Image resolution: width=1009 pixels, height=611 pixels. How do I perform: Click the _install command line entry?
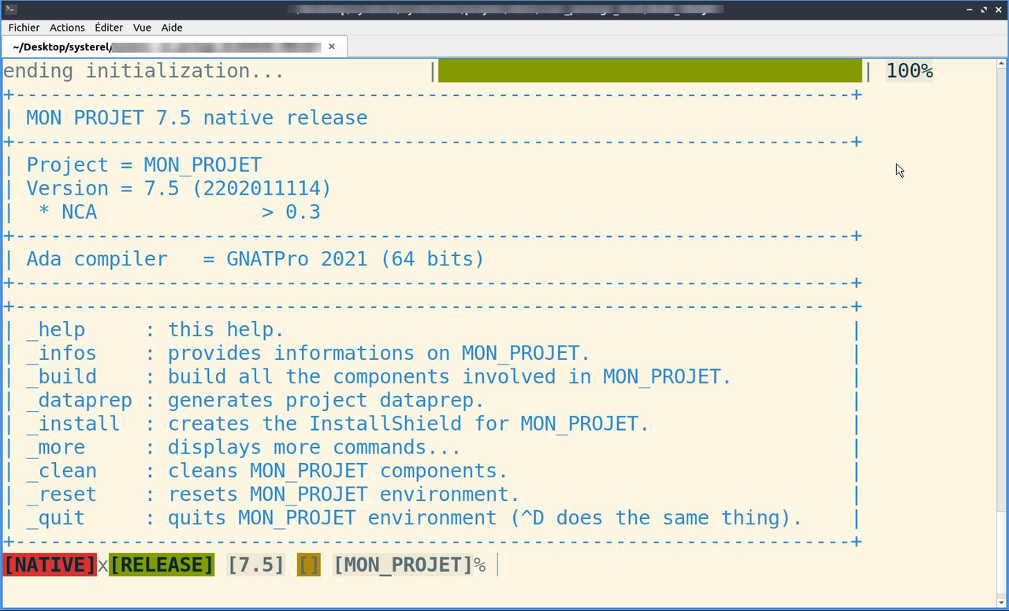click(73, 424)
